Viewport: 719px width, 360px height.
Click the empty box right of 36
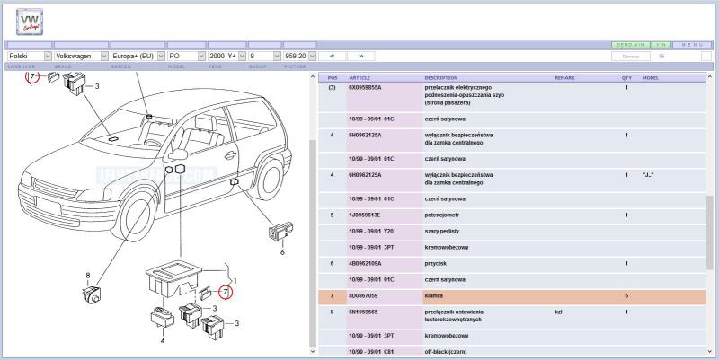[706, 57]
